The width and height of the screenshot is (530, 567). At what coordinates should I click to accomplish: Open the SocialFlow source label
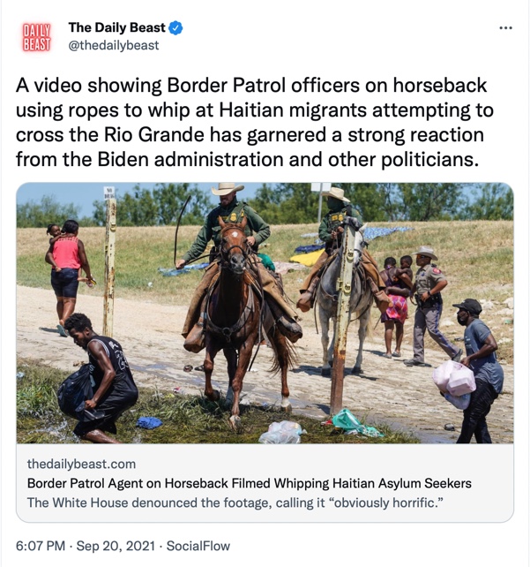point(198,546)
